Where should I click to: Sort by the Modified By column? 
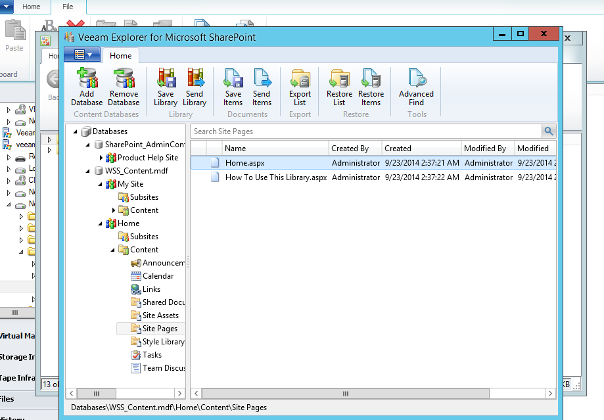[488, 149]
